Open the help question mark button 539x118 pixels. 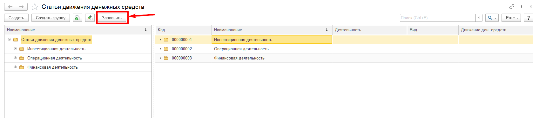click(x=529, y=18)
